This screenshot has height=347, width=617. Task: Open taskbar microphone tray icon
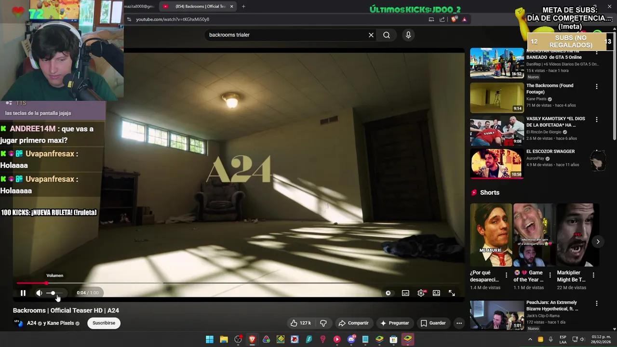click(x=550, y=339)
